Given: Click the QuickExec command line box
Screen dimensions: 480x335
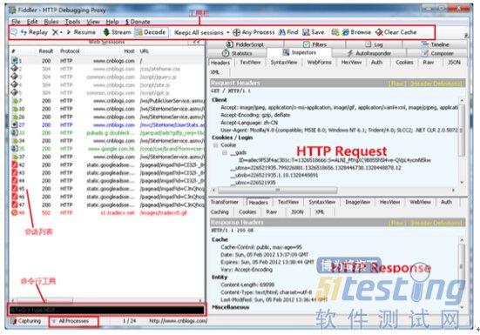Looking at the screenshot, I should [x=106, y=310].
